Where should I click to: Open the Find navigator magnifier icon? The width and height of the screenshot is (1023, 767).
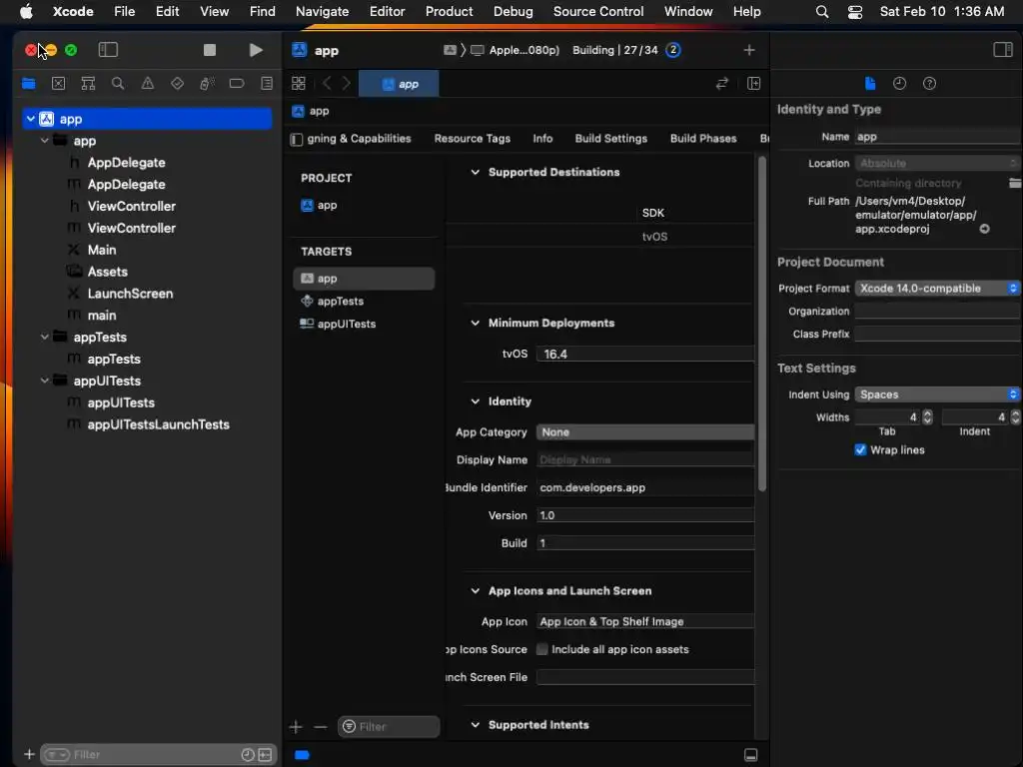tap(118, 84)
